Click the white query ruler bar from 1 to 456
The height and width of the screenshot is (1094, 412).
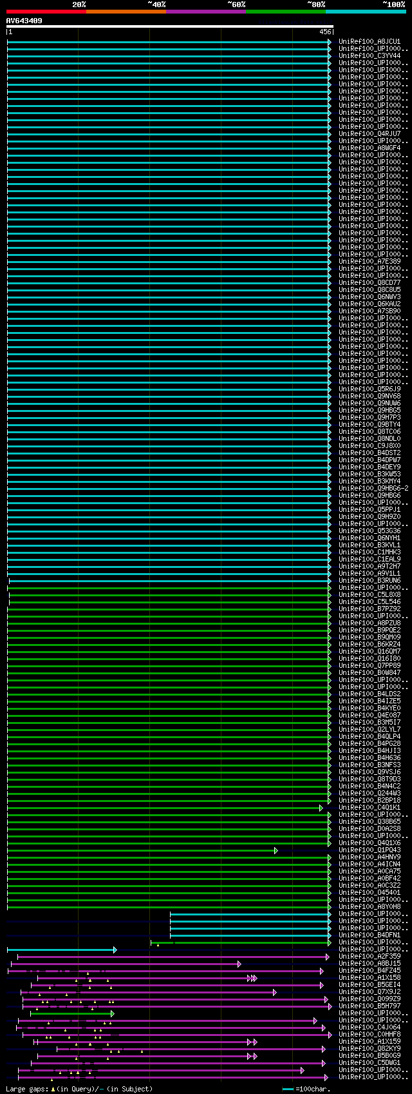(170, 27)
